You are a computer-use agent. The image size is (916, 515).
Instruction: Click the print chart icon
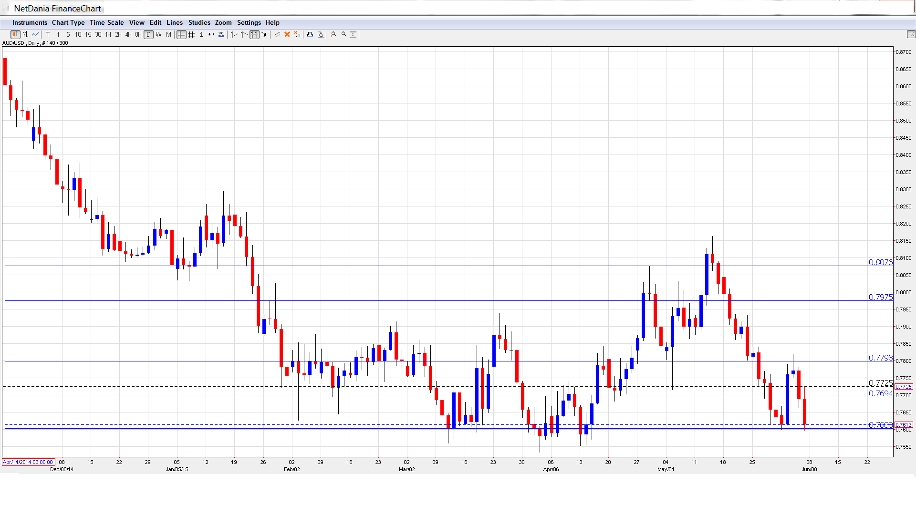310,34
